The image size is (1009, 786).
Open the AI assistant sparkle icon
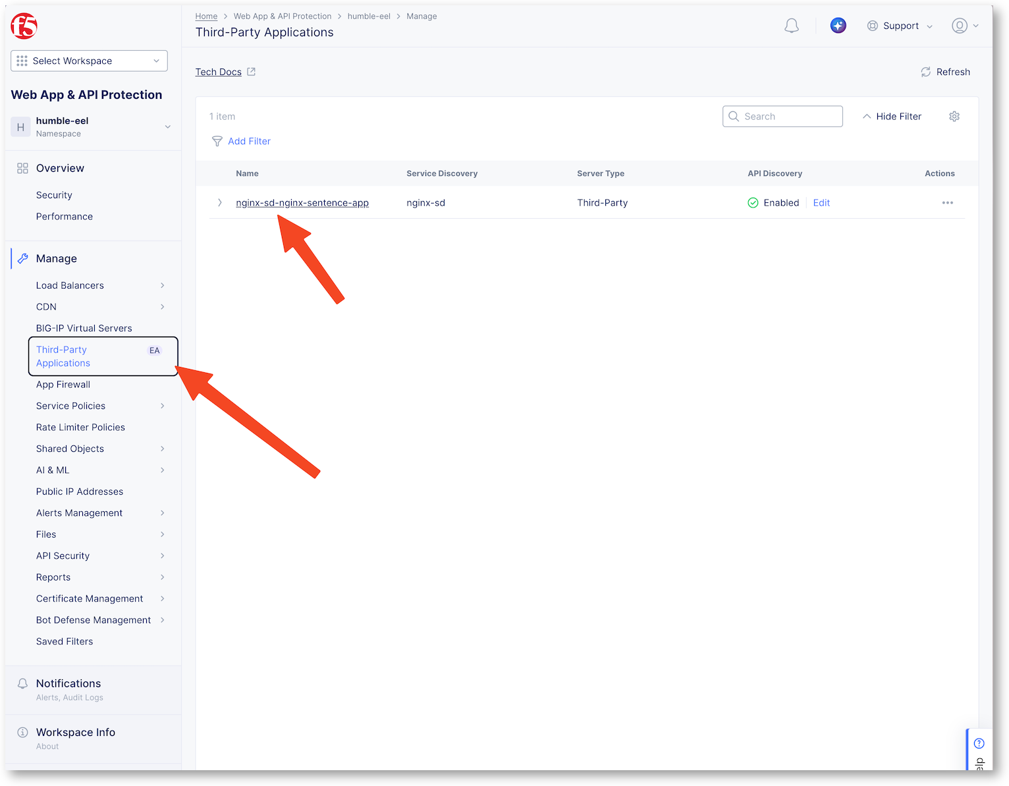click(838, 26)
